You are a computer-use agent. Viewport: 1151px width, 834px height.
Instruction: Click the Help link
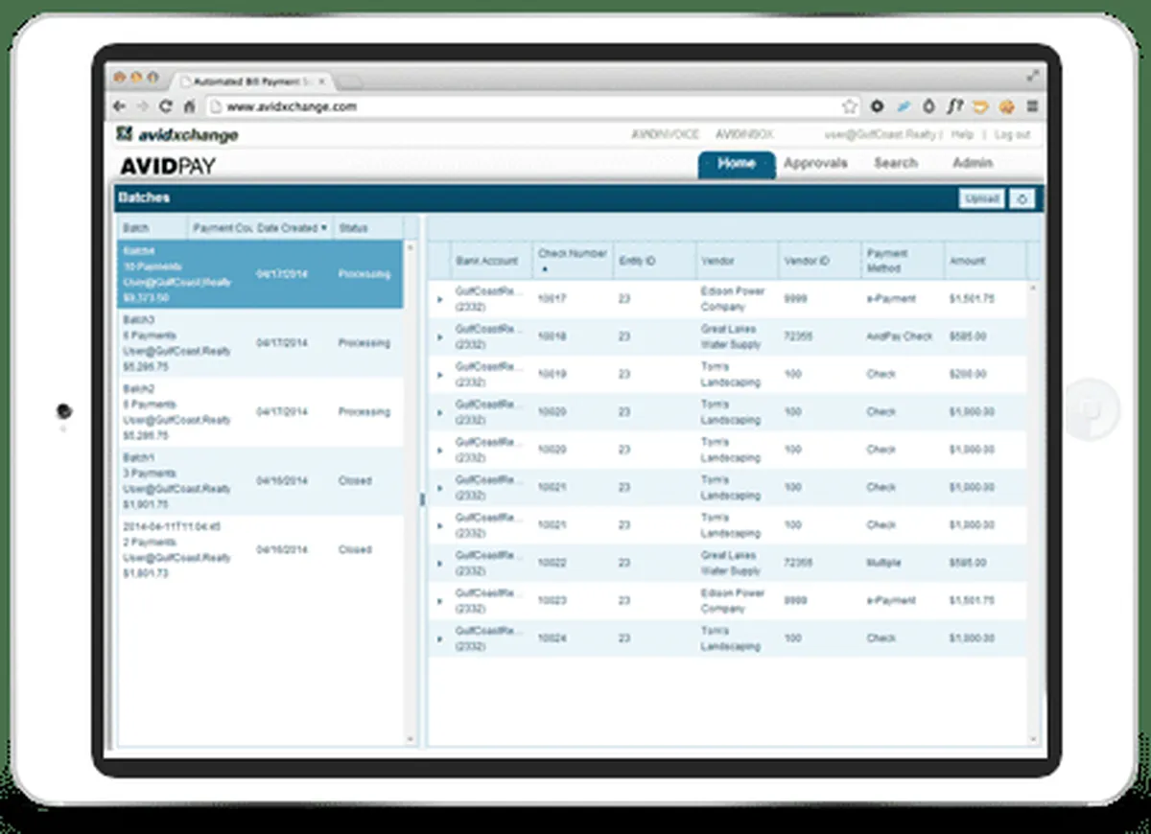coord(962,135)
